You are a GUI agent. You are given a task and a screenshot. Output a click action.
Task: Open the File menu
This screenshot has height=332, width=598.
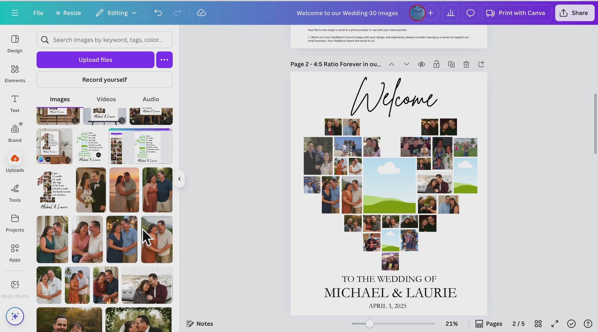(x=38, y=13)
